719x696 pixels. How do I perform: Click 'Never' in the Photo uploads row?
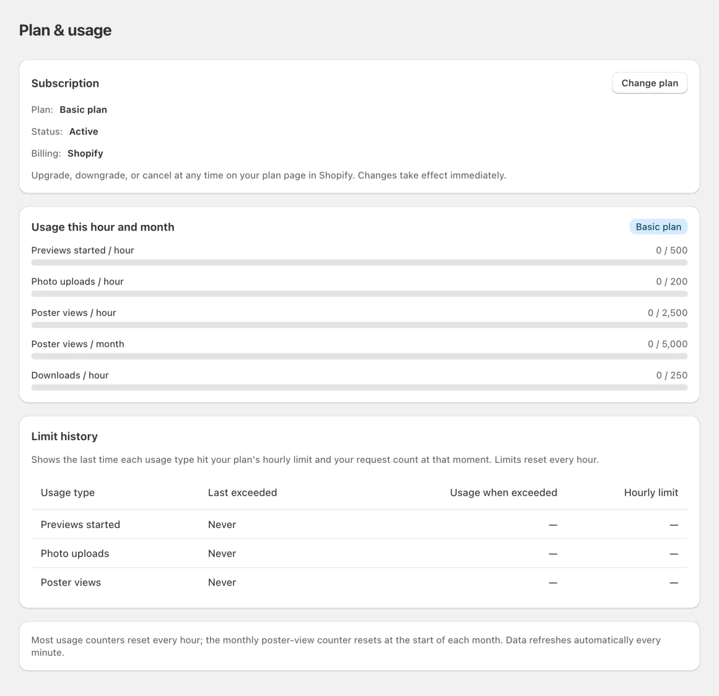pos(222,554)
